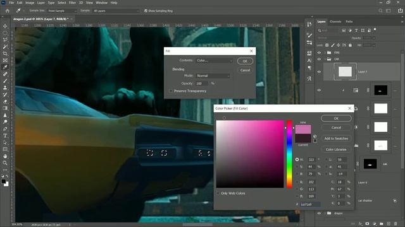Enable Preserve Transparency checkbox in Fill dialog
This screenshot has height=227, width=405.
(171, 91)
